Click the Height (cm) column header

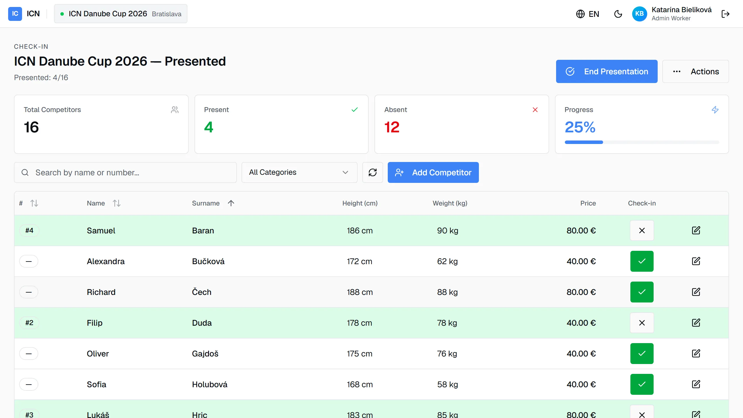click(360, 203)
